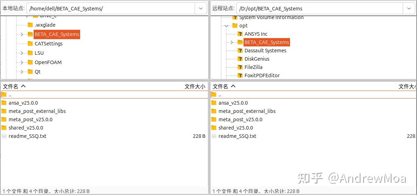Click the .wxglade folder icon
Image resolution: width=417 pixels, height=195 pixels.
point(30,25)
